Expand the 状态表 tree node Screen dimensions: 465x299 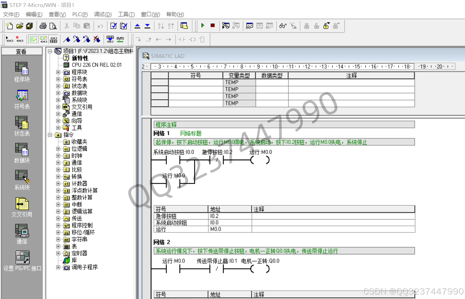click(58, 86)
